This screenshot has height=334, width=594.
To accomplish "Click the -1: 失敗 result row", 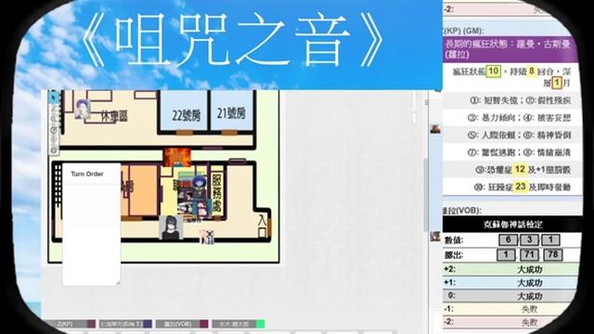I will tap(511, 309).
